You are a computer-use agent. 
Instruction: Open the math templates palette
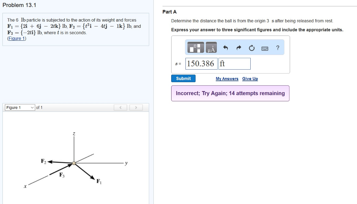(x=196, y=48)
